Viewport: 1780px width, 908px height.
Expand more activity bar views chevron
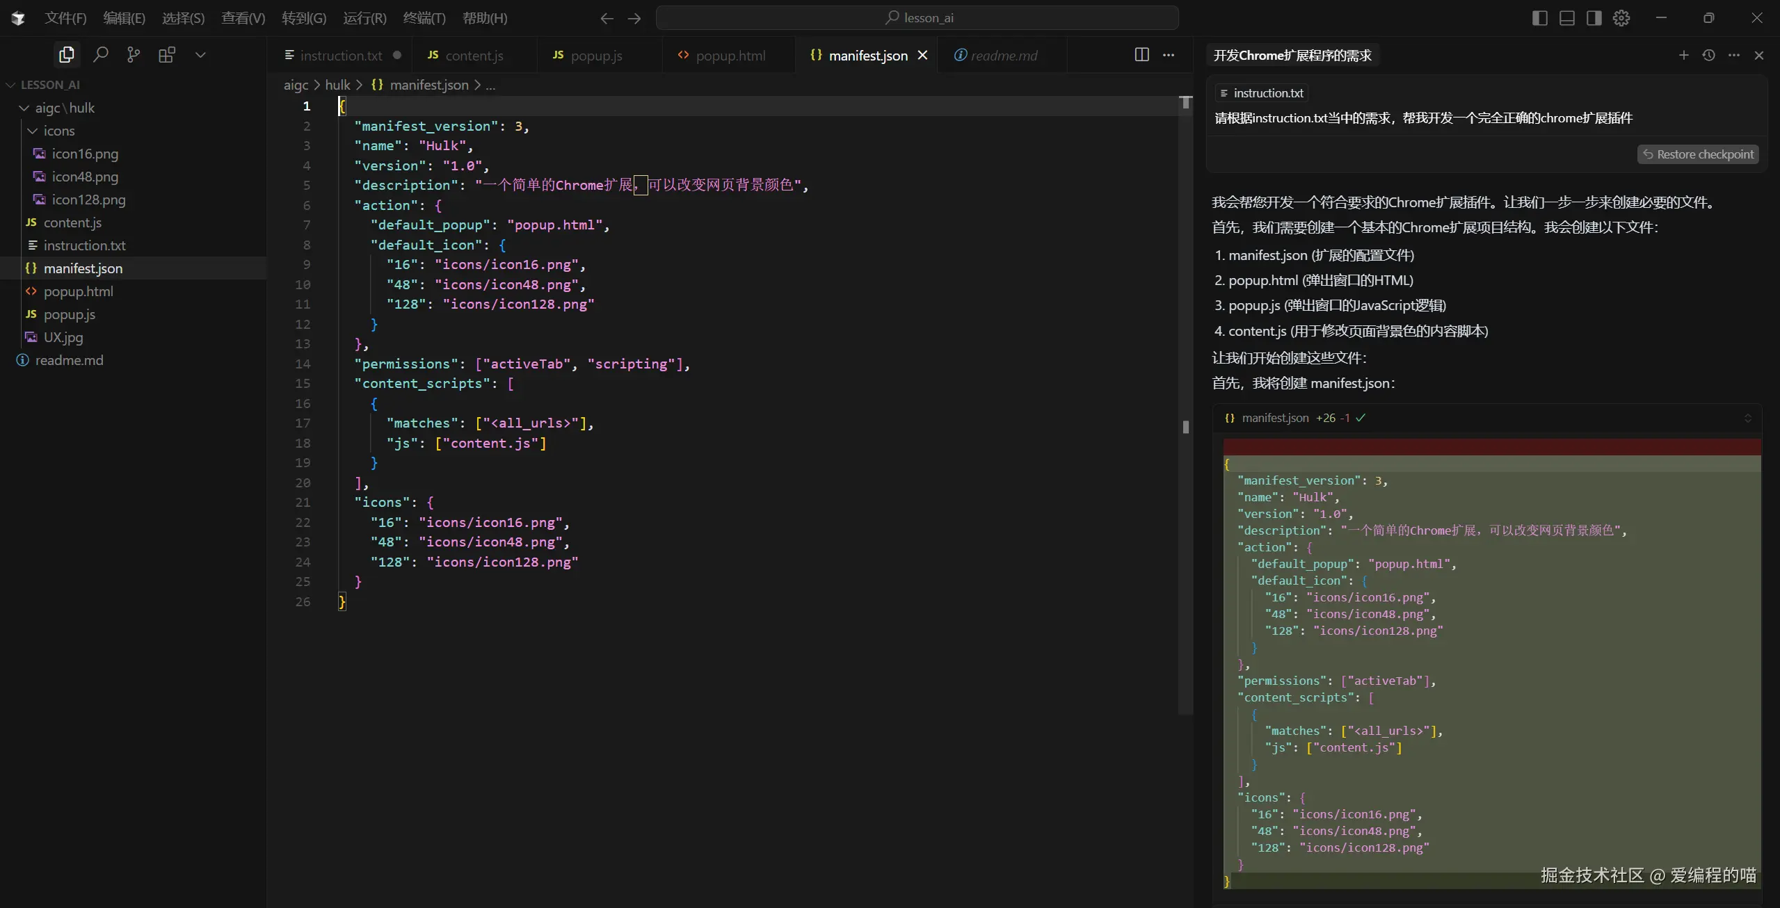[x=200, y=54]
